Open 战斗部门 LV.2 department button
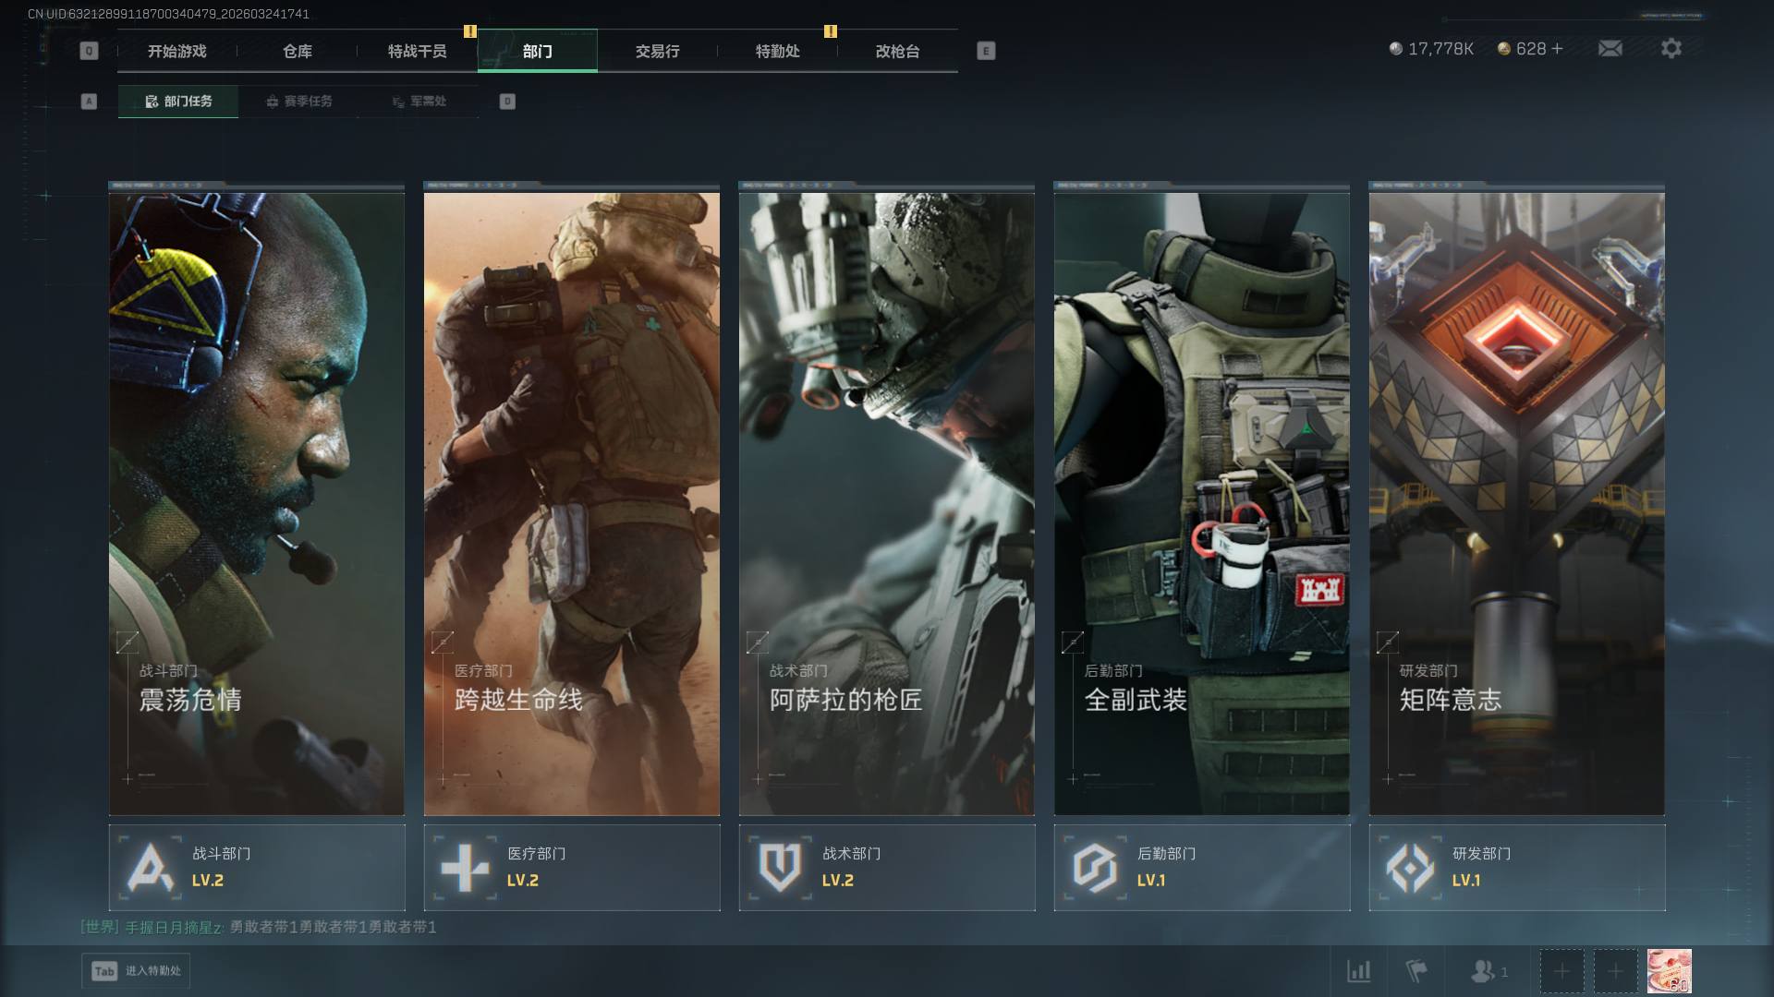This screenshot has height=997, width=1774. pyautogui.click(x=257, y=867)
